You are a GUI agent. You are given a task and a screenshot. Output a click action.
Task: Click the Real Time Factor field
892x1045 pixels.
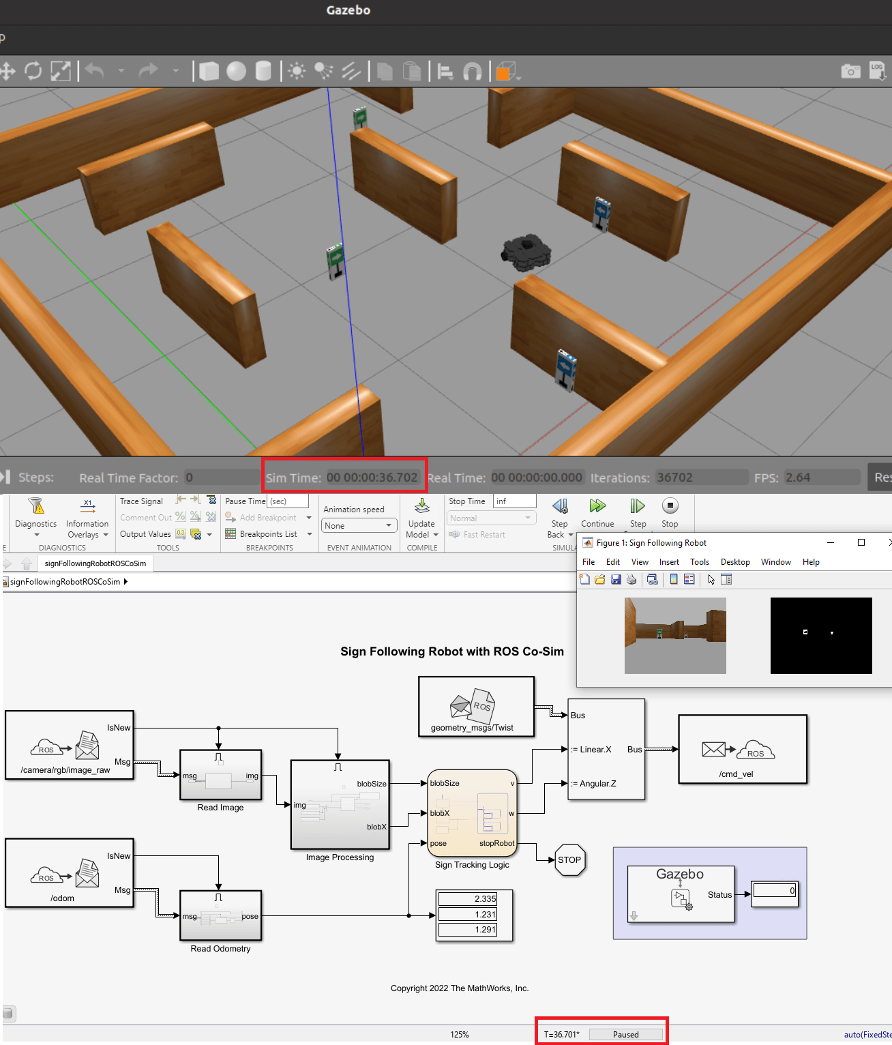(x=222, y=477)
